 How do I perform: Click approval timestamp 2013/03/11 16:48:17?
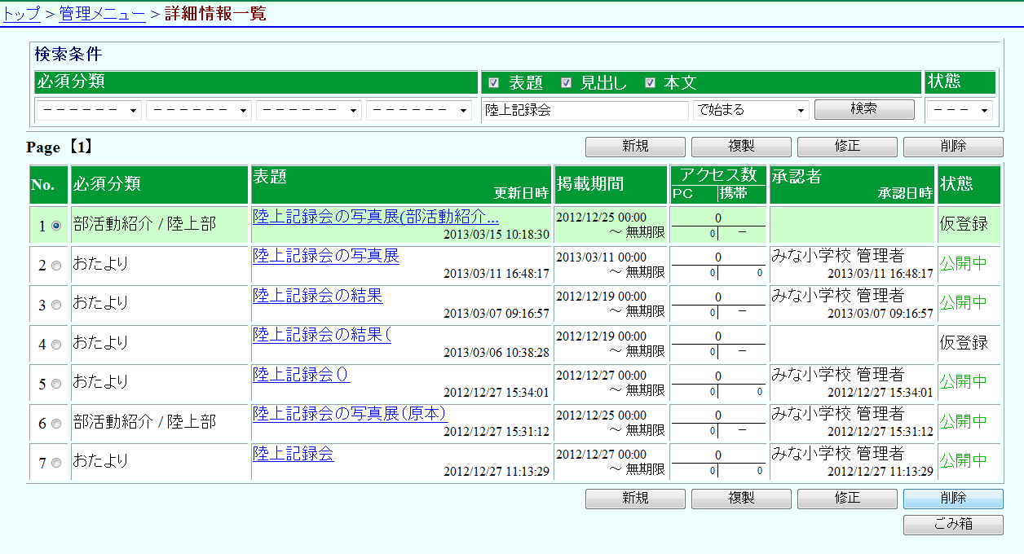click(881, 274)
